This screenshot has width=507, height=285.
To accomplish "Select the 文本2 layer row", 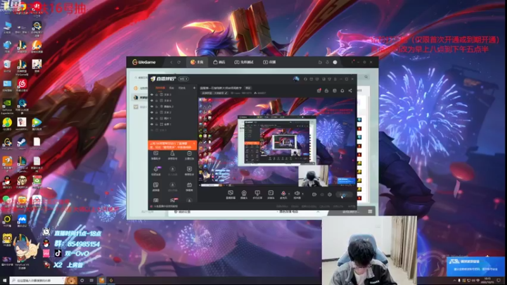I will pyautogui.click(x=172, y=113).
